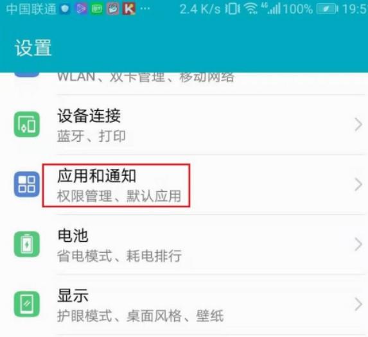Open the 电池 settings entry
Screen dimensions: 368x337
coord(184,245)
